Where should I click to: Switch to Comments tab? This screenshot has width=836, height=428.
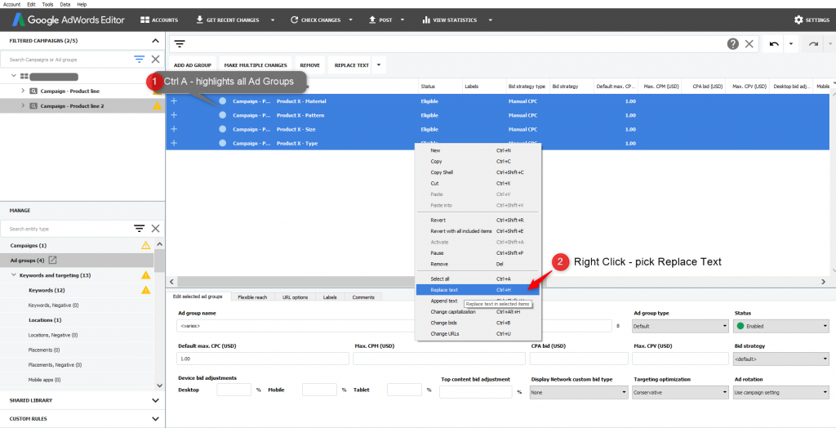click(x=363, y=297)
